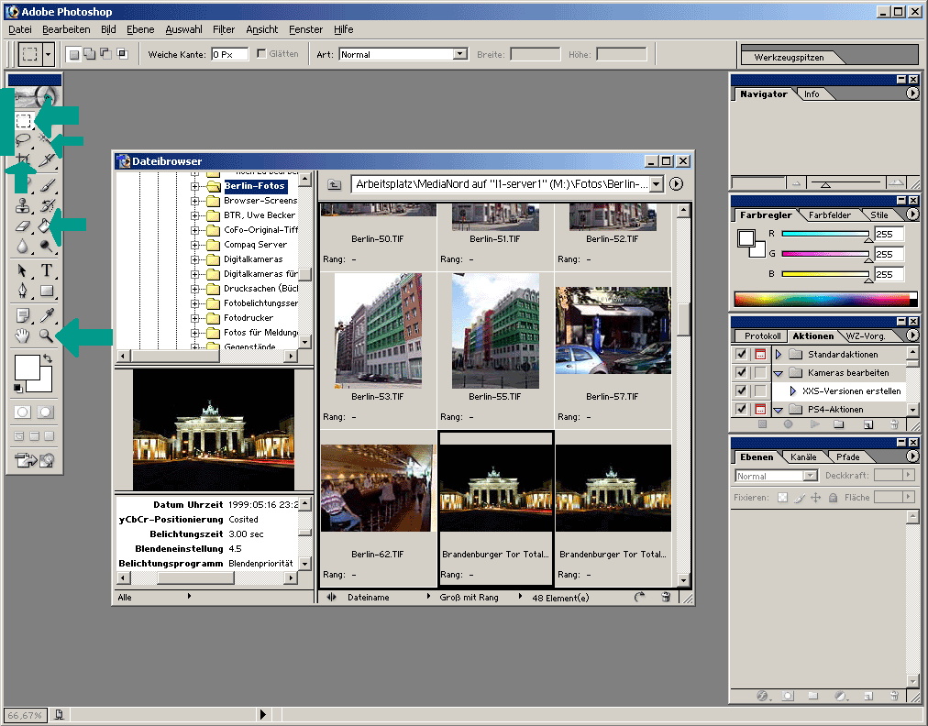Switch to the Kanäle tab

point(802,456)
